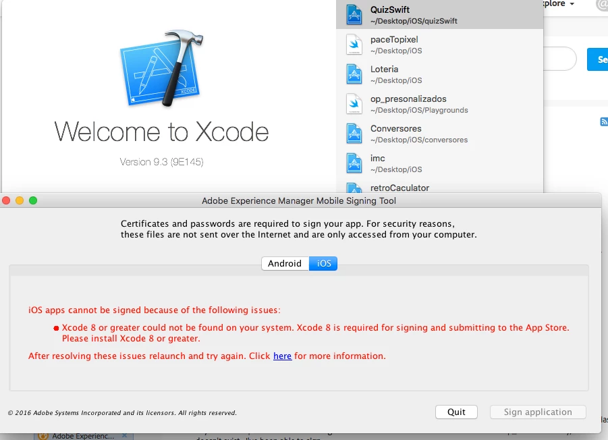Click the ~/Desktop/iOS/Playgrounds path text
608x440 pixels.
tap(419, 110)
